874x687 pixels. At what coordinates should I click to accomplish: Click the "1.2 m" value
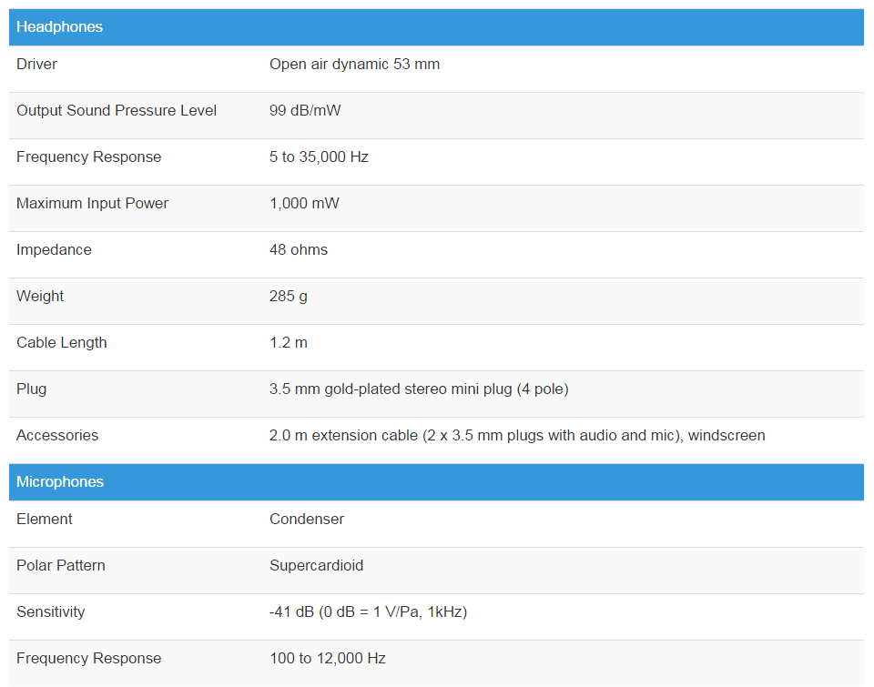[289, 343]
